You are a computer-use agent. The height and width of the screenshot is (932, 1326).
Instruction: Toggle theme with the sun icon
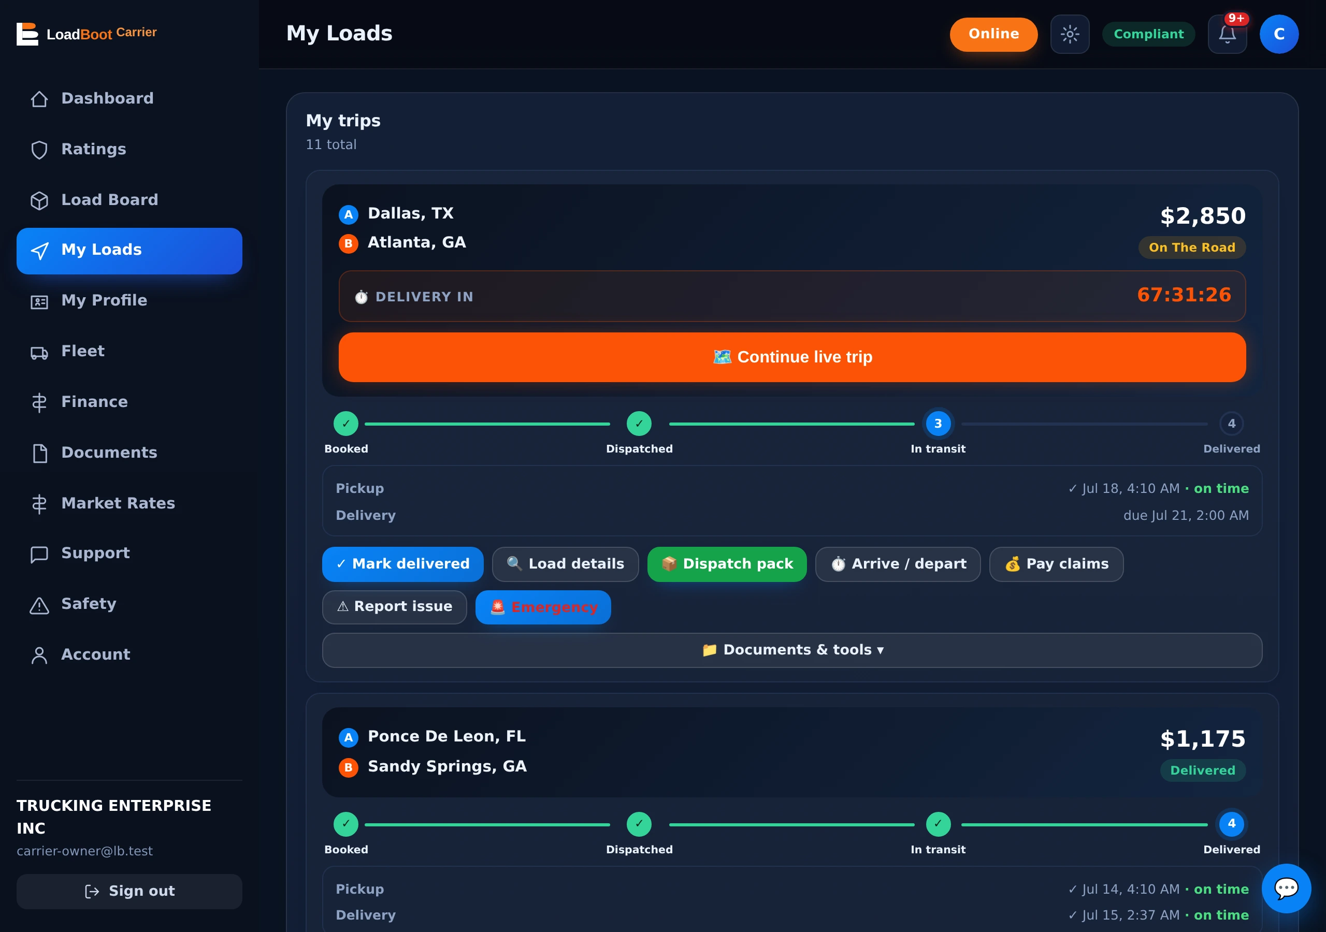tap(1070, 34)
